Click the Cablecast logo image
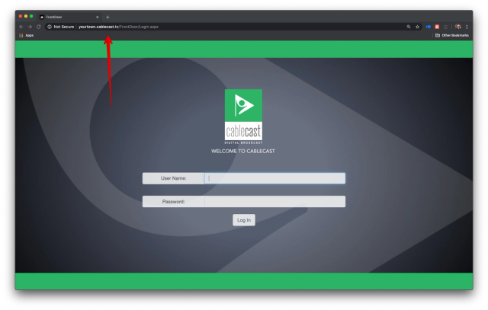 click(x=243, y=117)
